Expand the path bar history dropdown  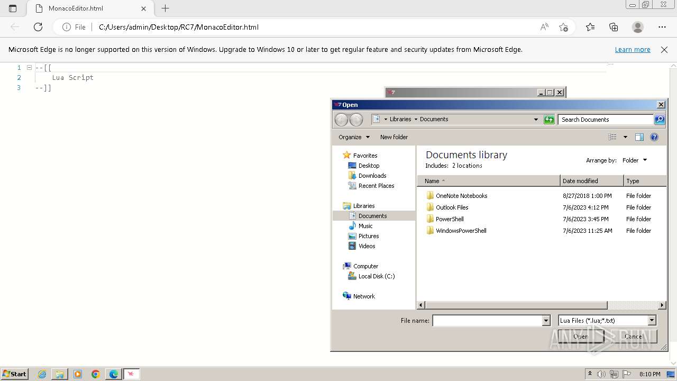(536, 120)
